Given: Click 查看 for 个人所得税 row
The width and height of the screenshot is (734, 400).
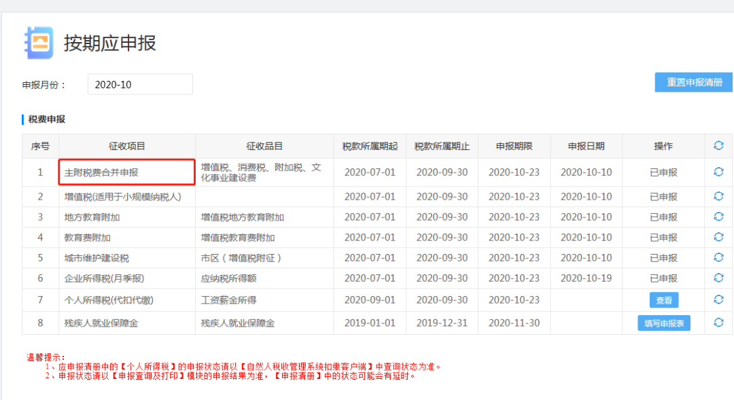Looking at the screenshot, I should coord(664,300).
